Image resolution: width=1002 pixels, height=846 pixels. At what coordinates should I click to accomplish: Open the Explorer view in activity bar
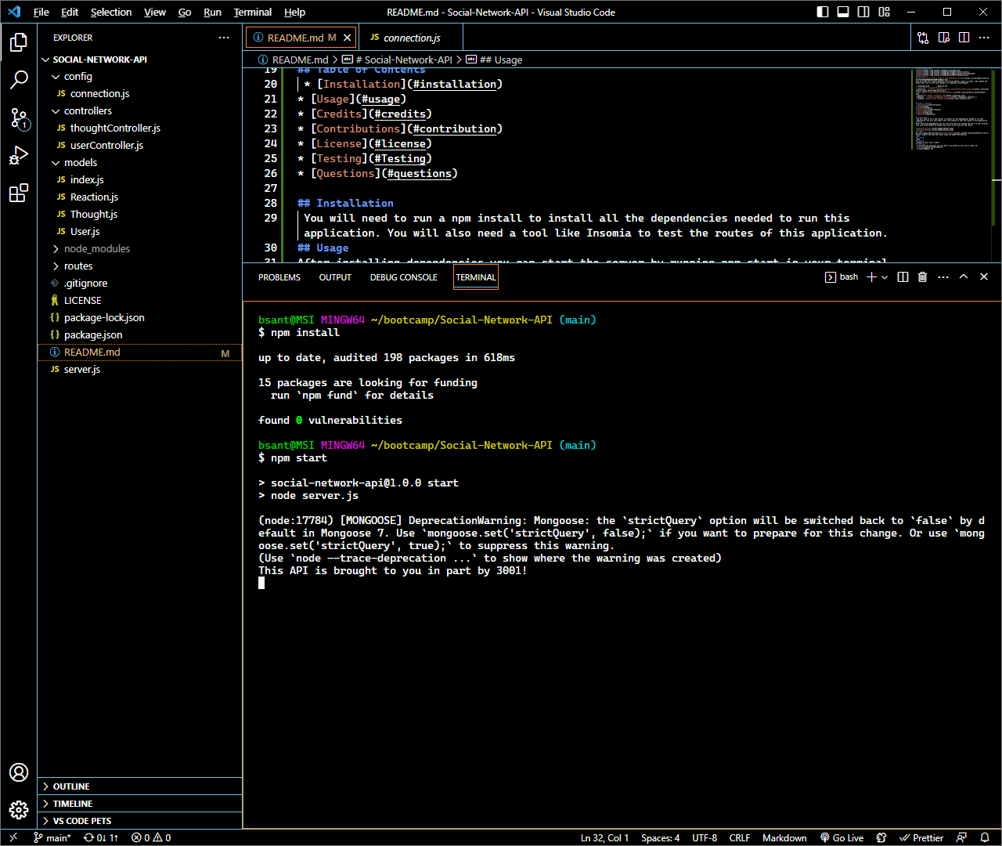[19, 42]
